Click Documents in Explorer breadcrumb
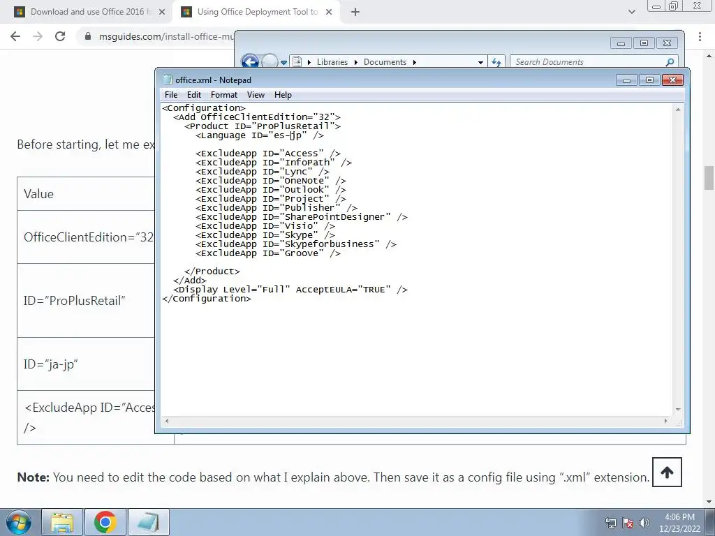Screen dimensions: 715x536 coord(385,62)
